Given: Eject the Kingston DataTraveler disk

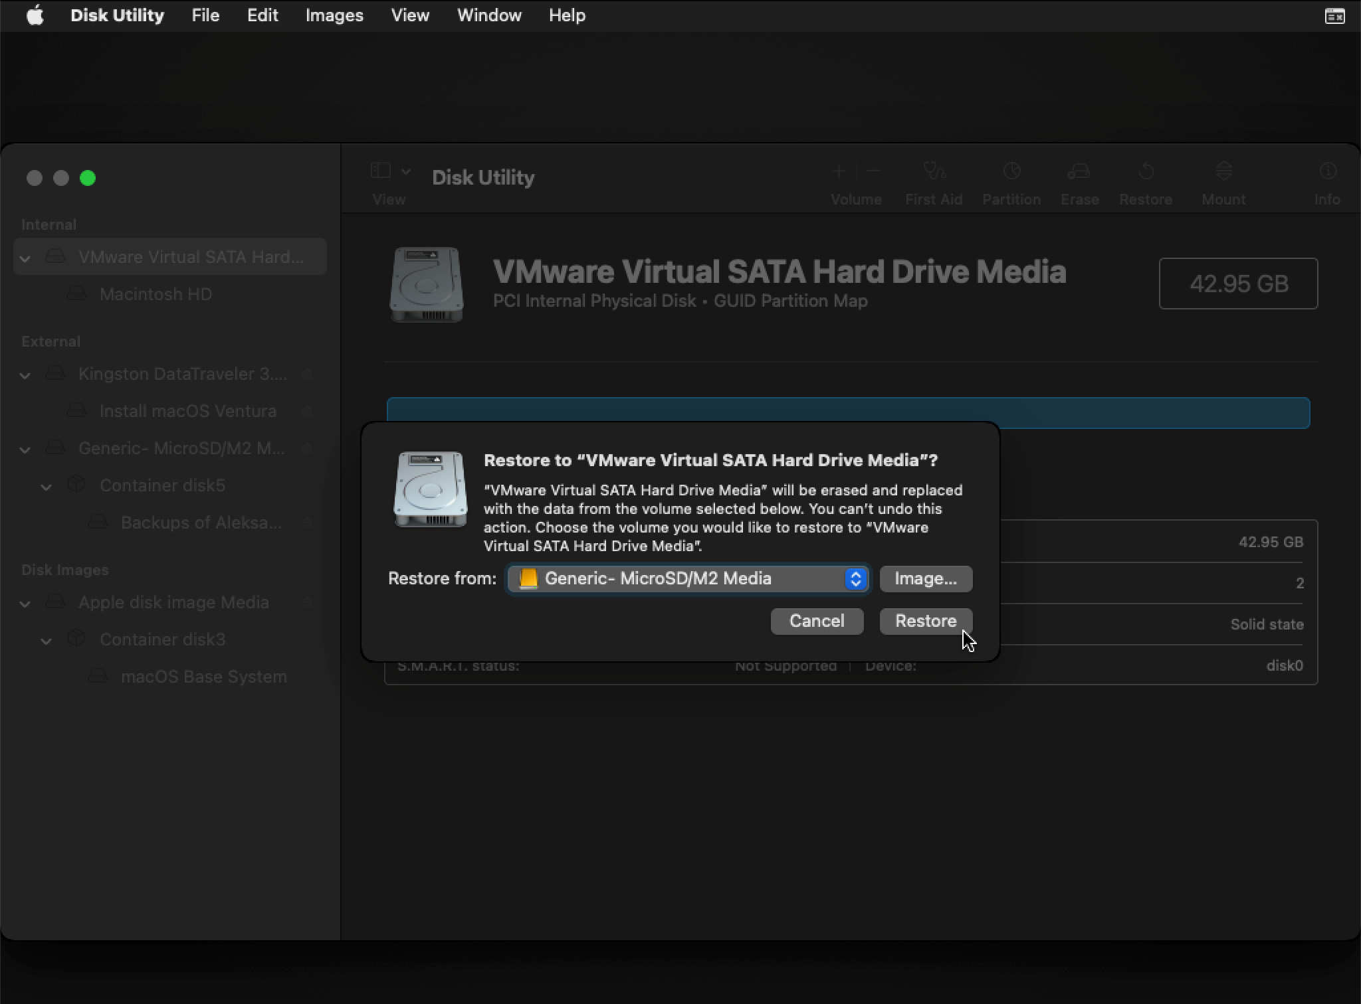Looking at the screenshot, I should (x=307, y=374).
